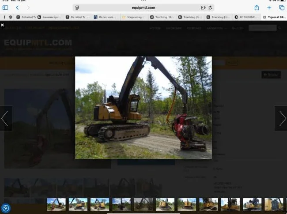Tap the large Tigercat harvester photo
The width and height of the screenshot is (287, 214).
[143, 108]
